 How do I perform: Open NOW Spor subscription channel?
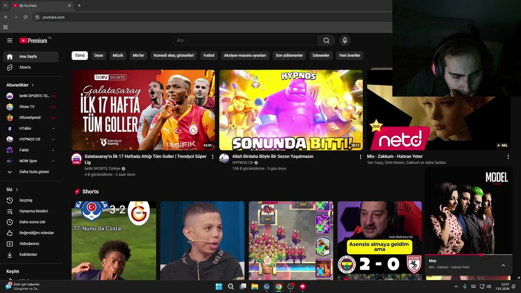click(x=31, y=161)
